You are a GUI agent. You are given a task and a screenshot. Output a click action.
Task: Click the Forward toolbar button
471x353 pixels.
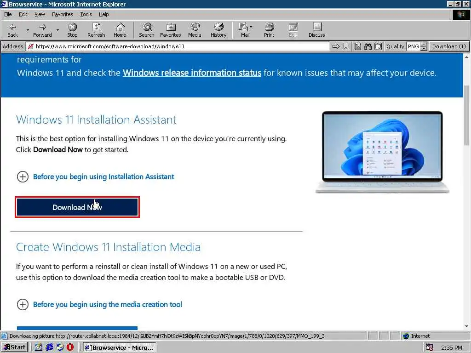coord(42,30)
